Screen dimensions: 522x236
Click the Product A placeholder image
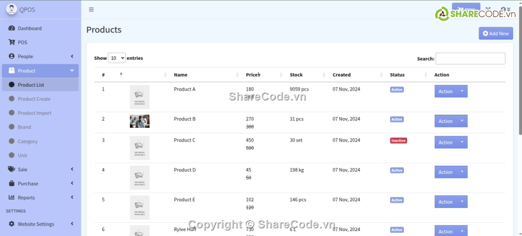click(140, 97)
